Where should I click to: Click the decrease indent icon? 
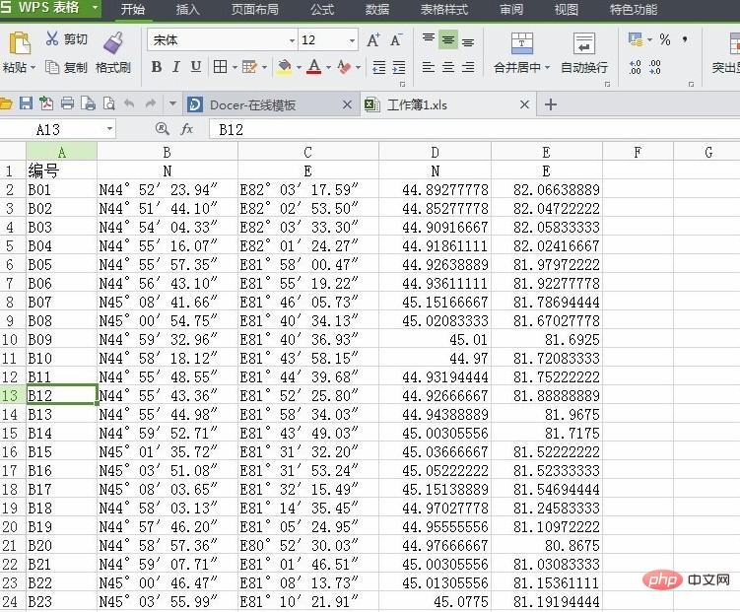[379, 67]
